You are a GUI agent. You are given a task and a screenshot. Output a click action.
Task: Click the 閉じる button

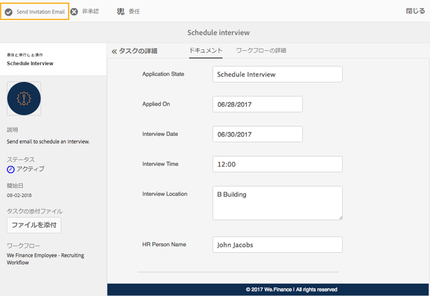[415, 11]
